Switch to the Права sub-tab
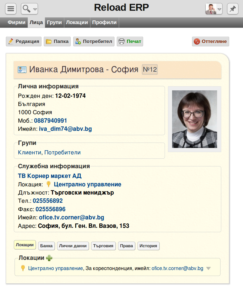The image size is (243, 289). [126, 246]
